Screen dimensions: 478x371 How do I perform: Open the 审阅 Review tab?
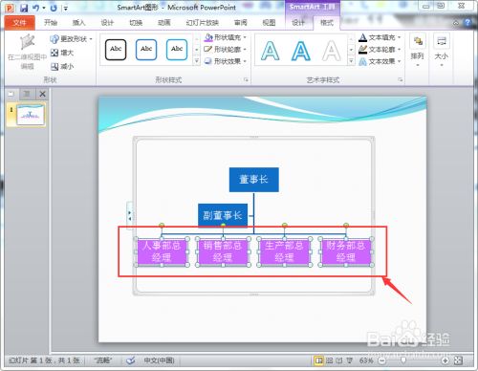[x=241, y=22]
